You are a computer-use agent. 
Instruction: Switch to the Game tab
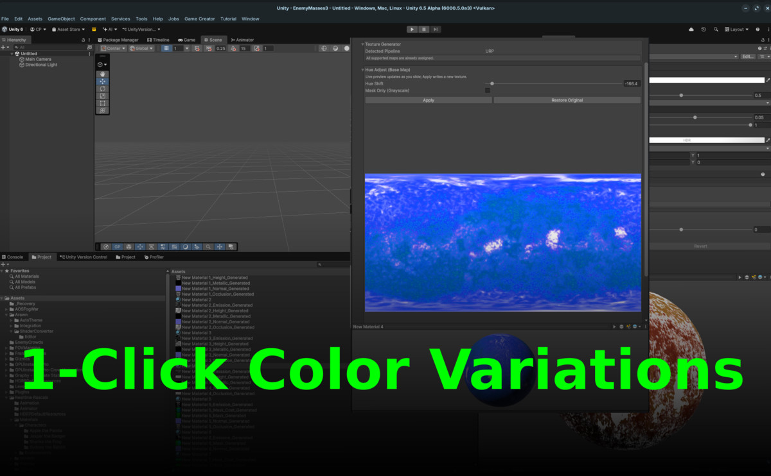click(x=186, y=40)
